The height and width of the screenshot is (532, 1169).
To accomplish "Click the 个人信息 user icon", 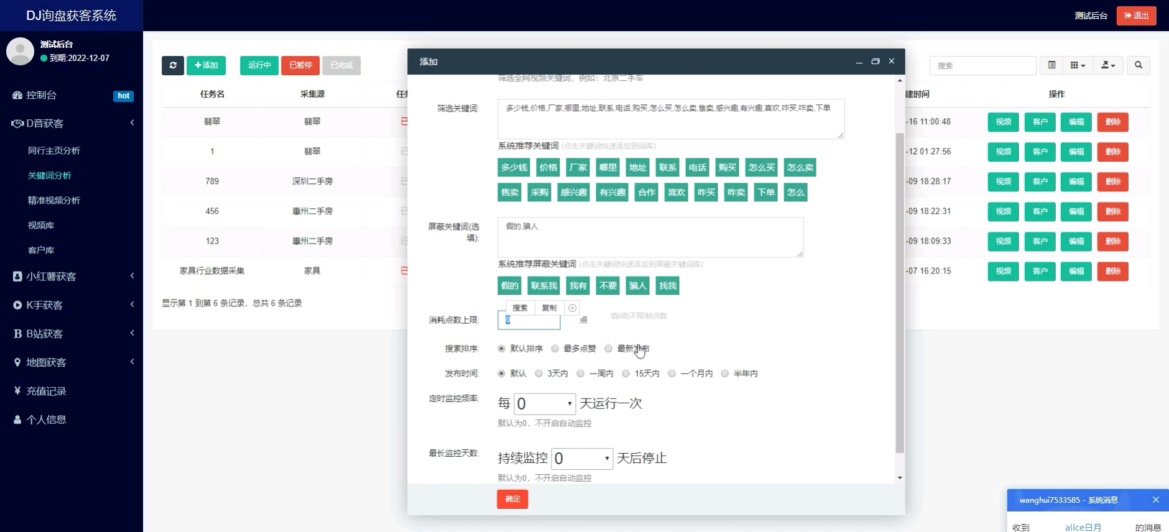I will click(17, 420).
